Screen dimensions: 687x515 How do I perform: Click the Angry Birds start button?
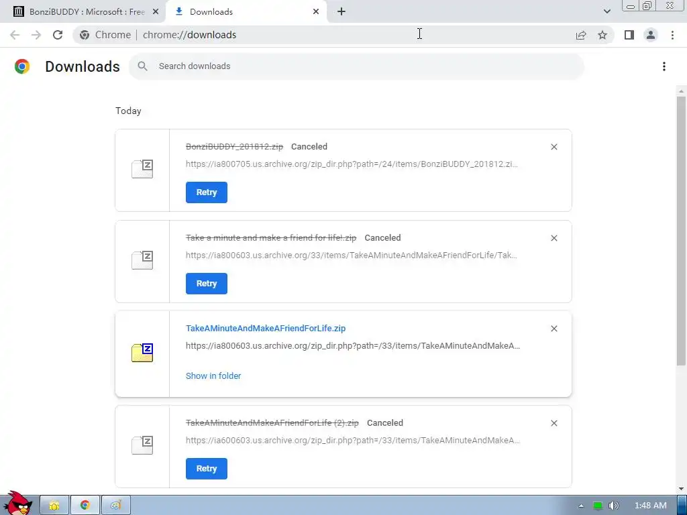[x=17, y=504]
